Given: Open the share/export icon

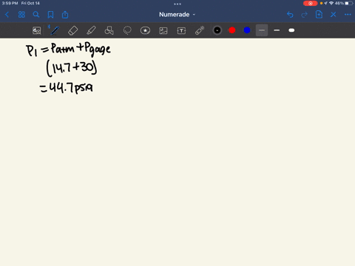Looking at the screenshot, I should 65,15.
